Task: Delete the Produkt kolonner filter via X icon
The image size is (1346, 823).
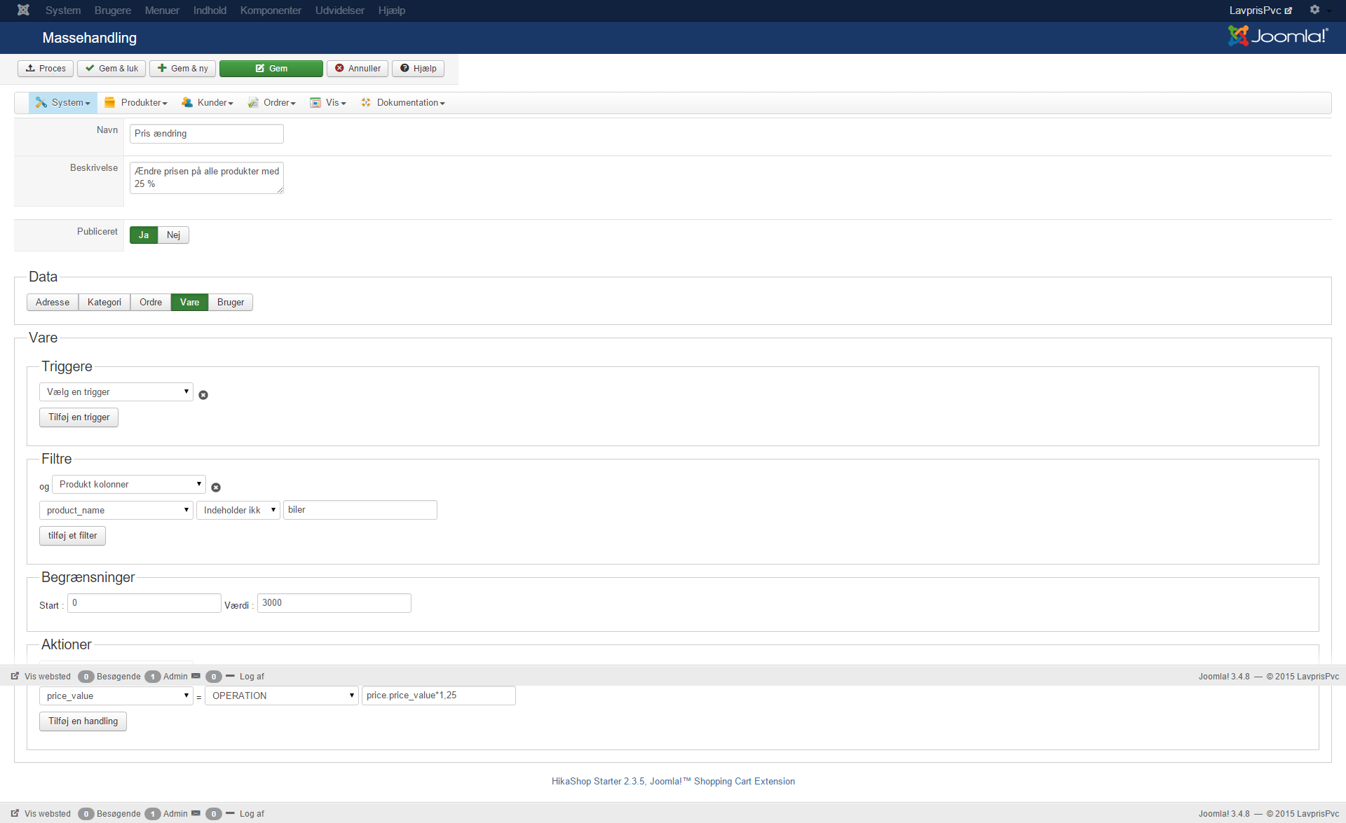Action: coord(216,487)
